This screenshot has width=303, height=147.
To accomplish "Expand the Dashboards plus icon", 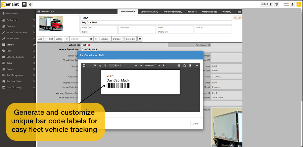I will pos(34,20).
